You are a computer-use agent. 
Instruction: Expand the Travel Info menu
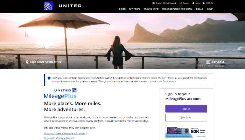tap(151, 9)
